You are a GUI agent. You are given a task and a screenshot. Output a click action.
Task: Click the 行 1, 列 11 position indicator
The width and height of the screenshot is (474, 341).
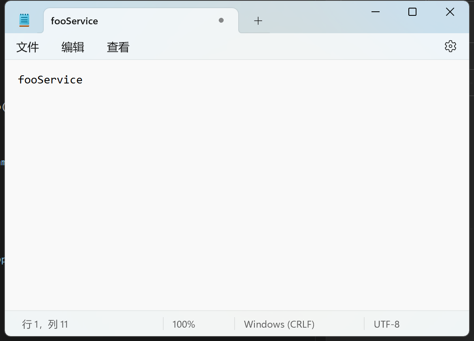pos(45,324)
